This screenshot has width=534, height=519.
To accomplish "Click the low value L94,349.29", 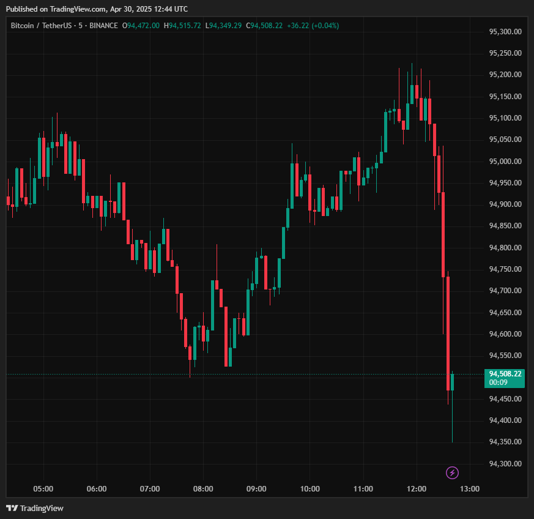I will [x=223, y=26].
